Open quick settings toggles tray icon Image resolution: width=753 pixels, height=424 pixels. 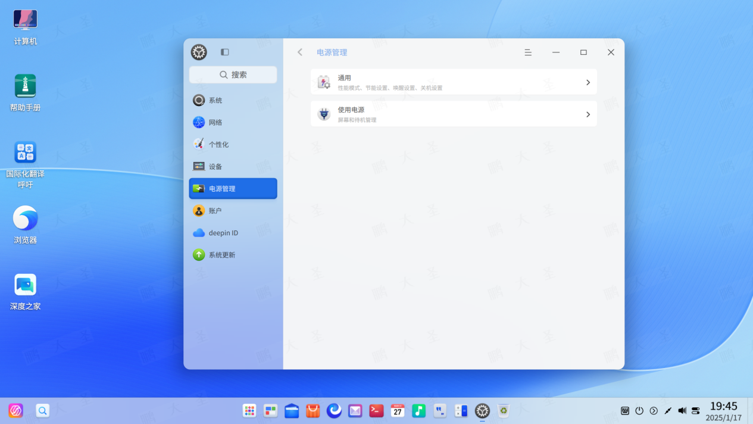tap(696, 410)
